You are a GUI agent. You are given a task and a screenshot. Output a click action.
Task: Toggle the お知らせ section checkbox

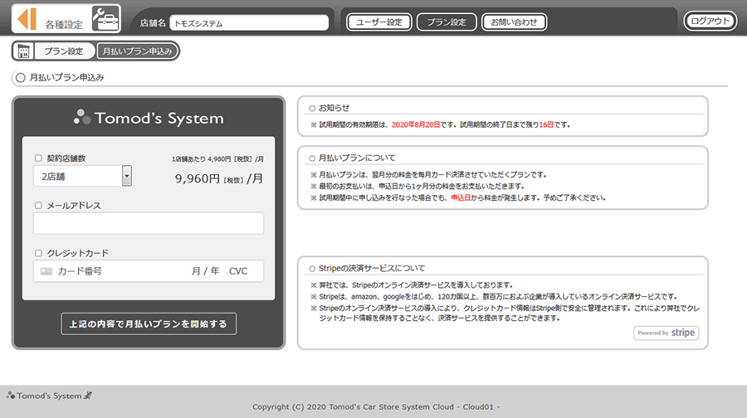point(312,108)
